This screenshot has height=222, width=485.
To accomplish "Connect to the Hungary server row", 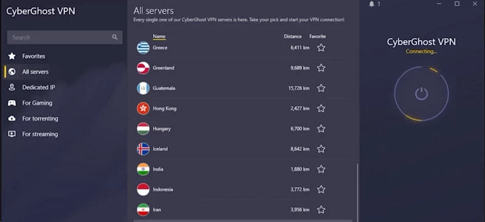I will 242,129.
